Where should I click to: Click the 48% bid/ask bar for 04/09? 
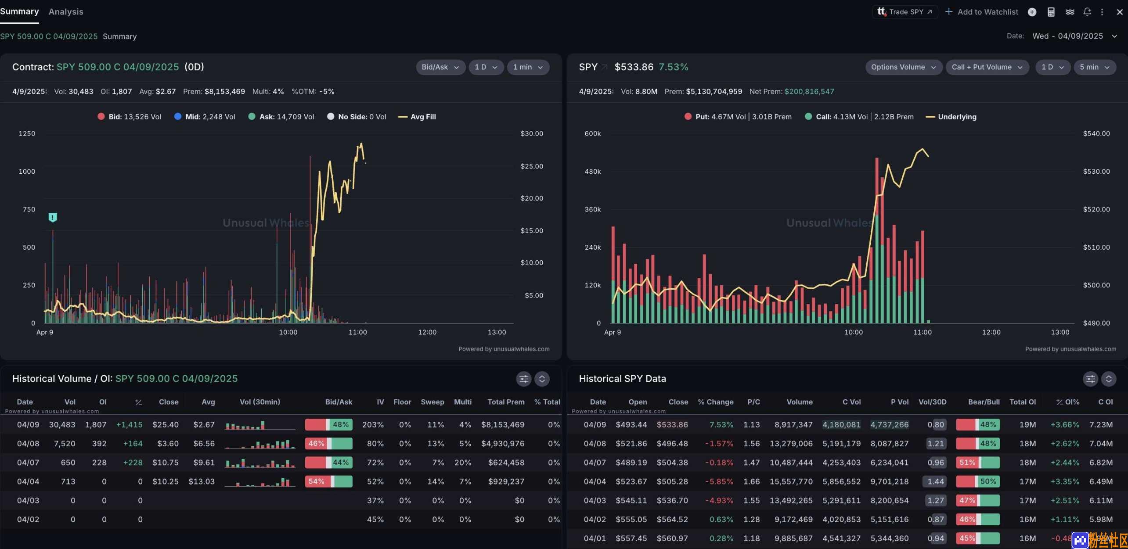[x=328, y=425]
